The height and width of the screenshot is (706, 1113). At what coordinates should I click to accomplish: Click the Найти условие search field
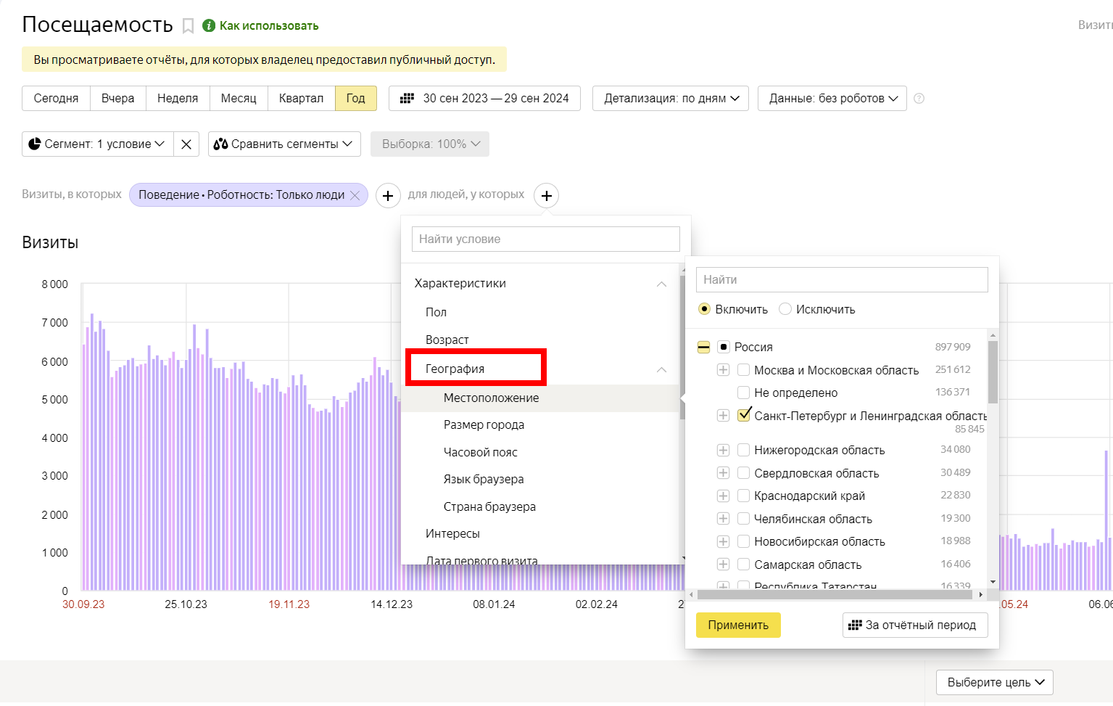(x=545, y=239)
